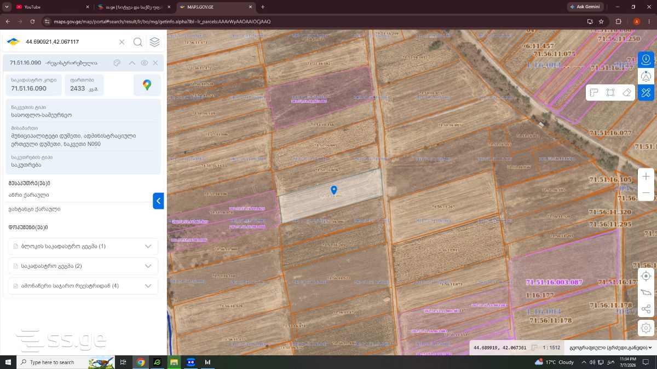Screen dimensions: 657x369
Task: Share the current map view
Action: pyautogui.click(x=646, y=309)
